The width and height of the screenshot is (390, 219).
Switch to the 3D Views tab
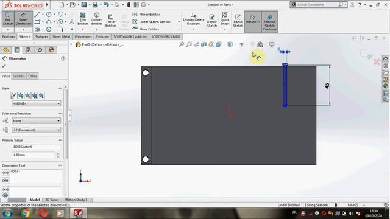[x=52, y=200]
